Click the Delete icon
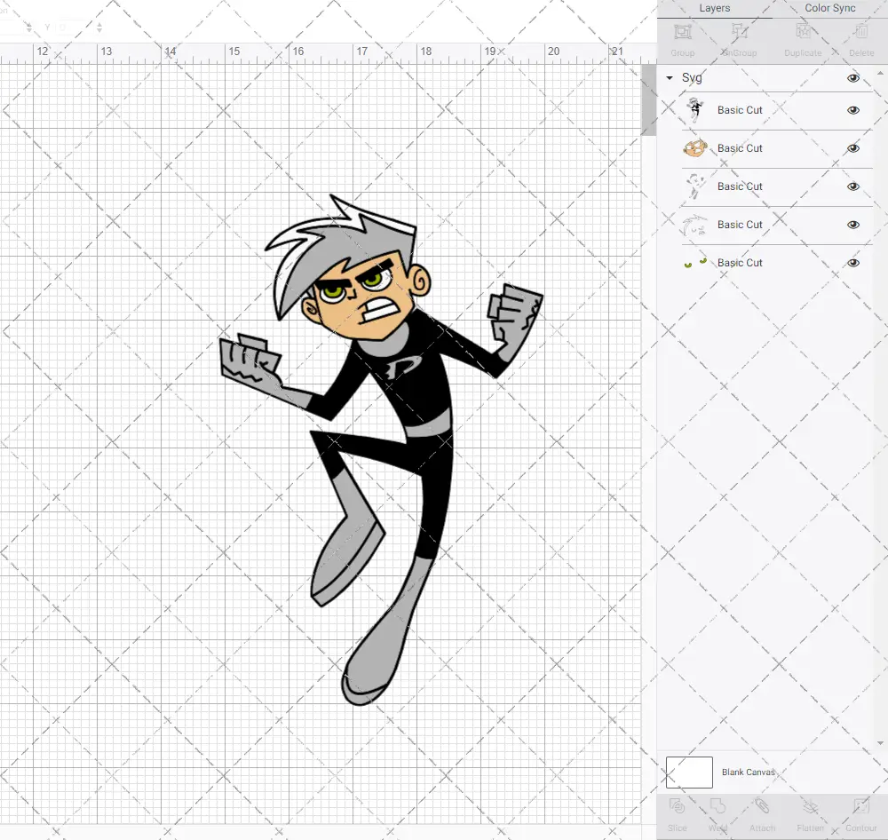 (x=860, y=32)
